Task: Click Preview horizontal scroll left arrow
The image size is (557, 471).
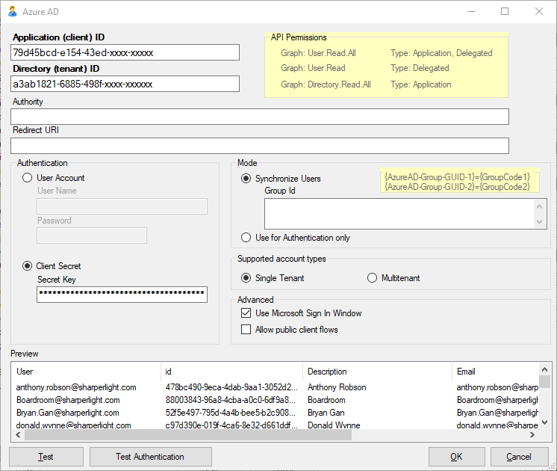Action: [x=18, y=434]
